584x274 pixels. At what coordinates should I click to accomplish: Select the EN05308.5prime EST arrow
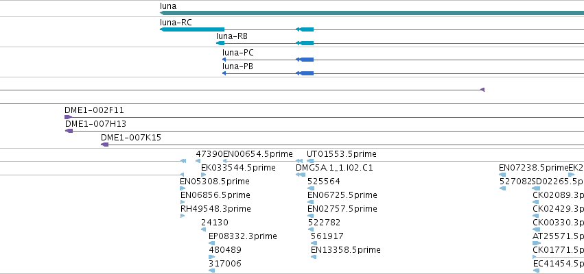[x=183, y=188]
